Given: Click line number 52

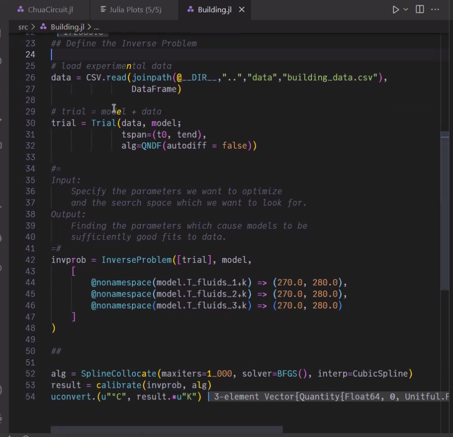Looking at the screenshot, I should (30, 374).
